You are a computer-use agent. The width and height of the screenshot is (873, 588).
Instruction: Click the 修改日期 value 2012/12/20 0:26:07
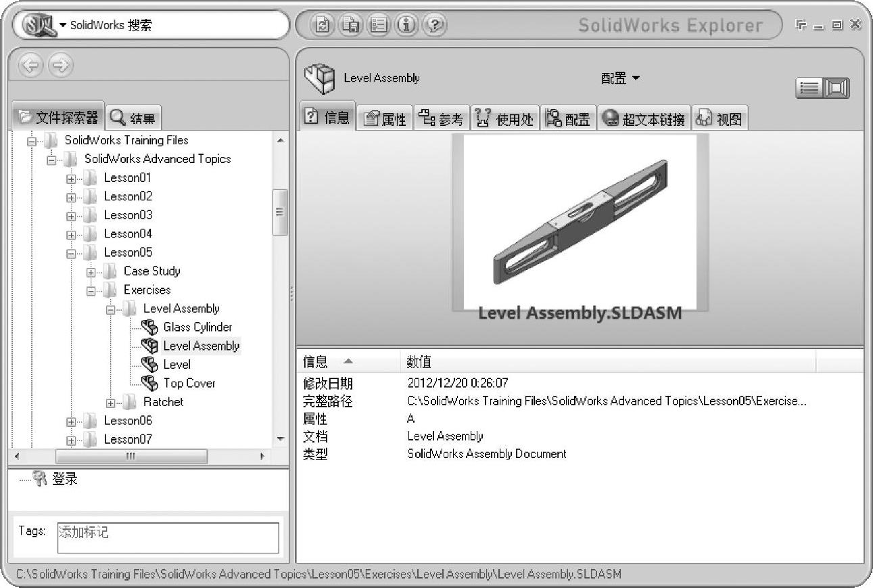(x=458, y=383)
